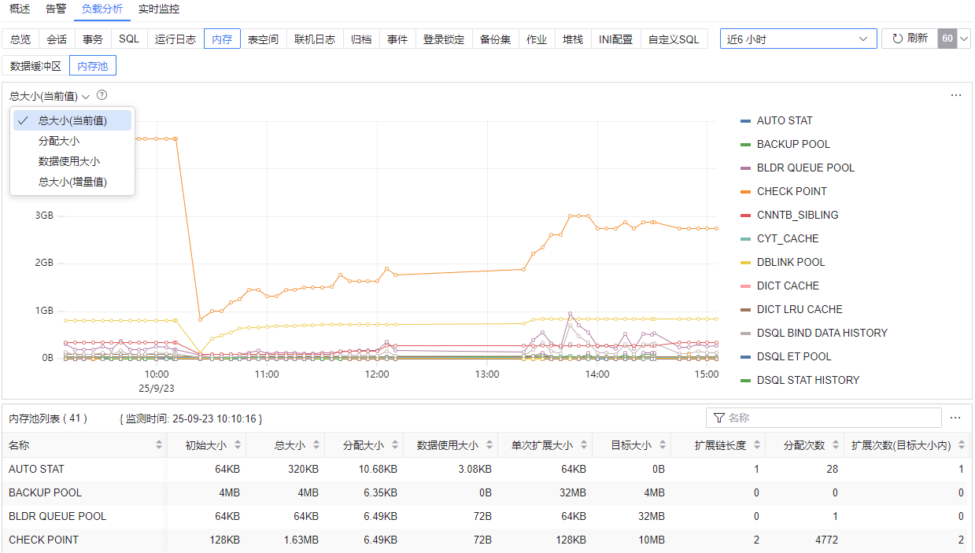Open the 表空间 sub tab
The height and width of the screenshot is (553, 975).
point(263,39)
